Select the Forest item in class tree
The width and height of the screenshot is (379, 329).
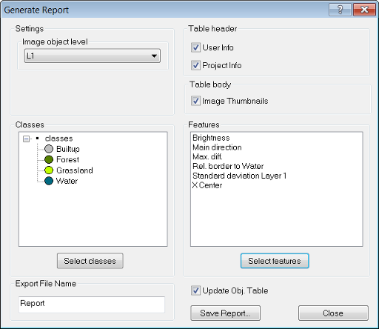tap(67, 159)
